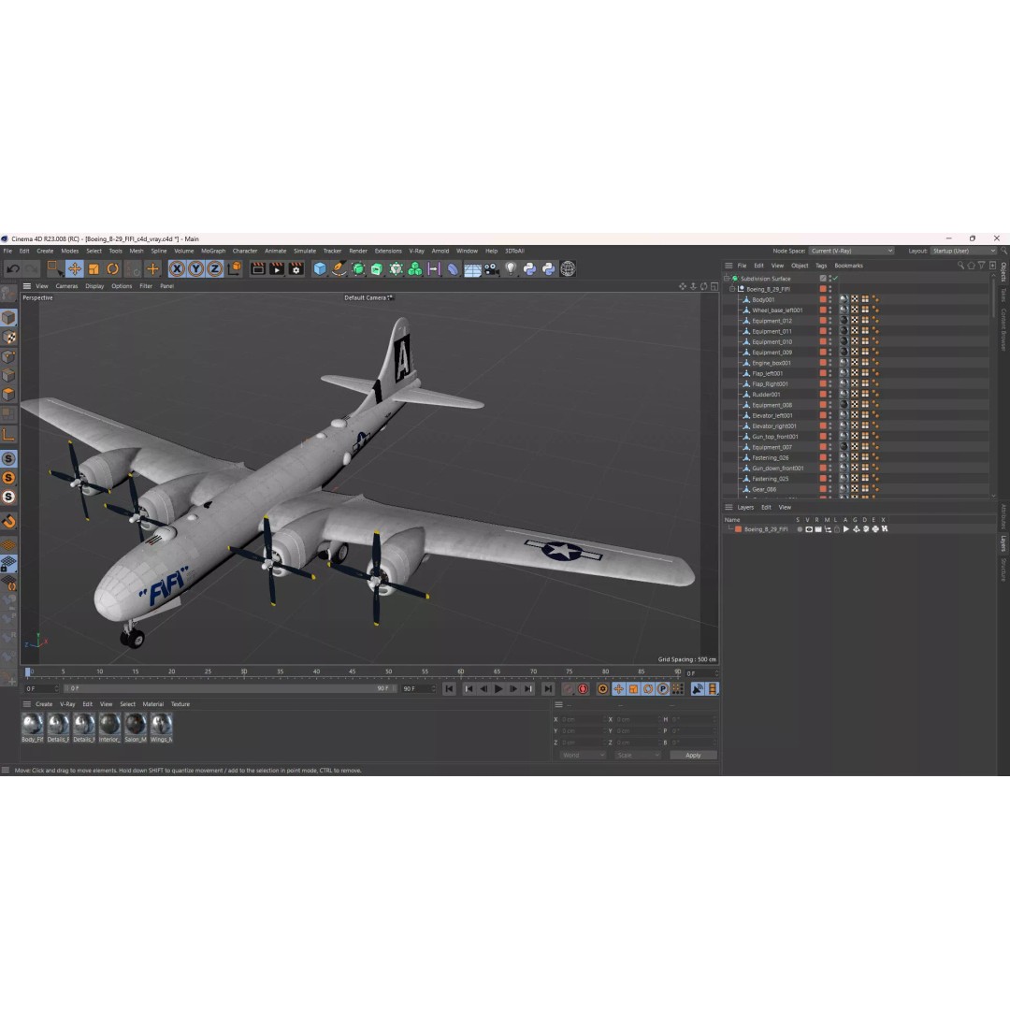Click Equipment_012 material tag
The height and width of the screenshot is (1010, 1010).
pos(844,320)
